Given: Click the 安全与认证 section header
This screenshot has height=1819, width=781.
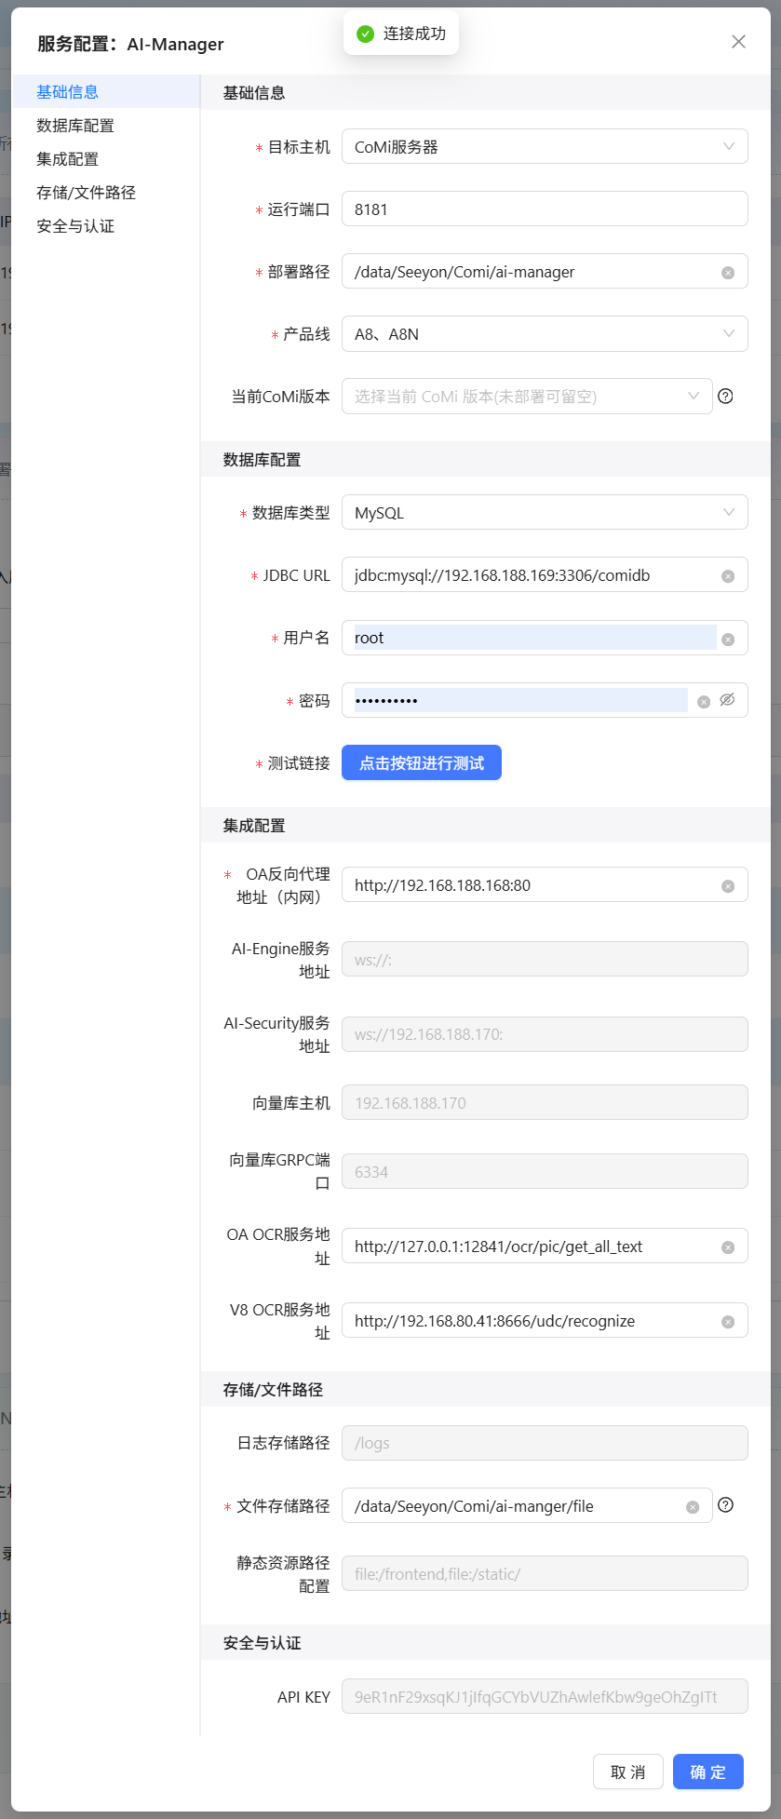Looking at the screenshot, I should tap(486, 1642).
